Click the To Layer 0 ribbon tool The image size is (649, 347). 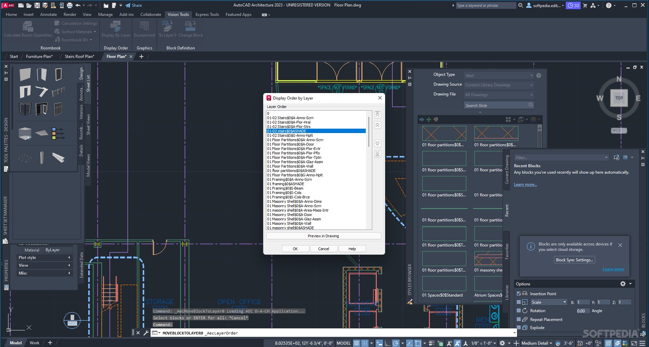coord(167,29)
